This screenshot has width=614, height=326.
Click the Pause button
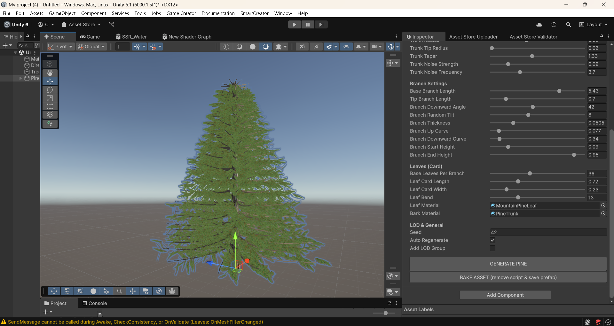pos(308,25)
